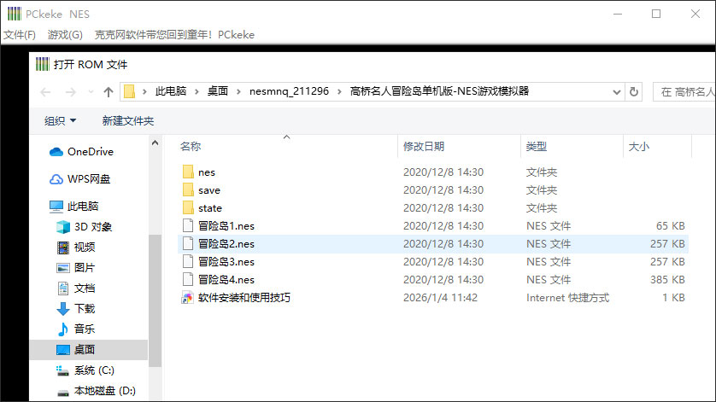This screenshot has height=402, width=716.
Task: Click the 视频 film icon
Action: coord(63,248)
